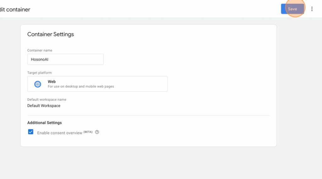Click the Default workspace name label
The image size is (322, 179).
47,100
